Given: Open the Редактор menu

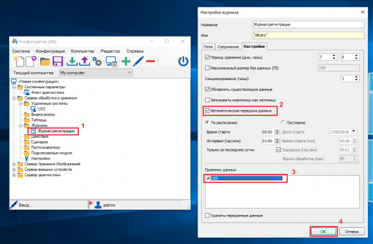Looking at the screenshot, I should tap(111, 51).
